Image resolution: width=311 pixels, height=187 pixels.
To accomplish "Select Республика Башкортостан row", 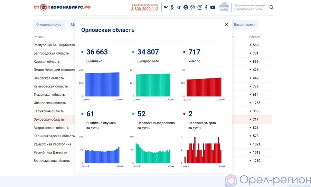I will pyautogui.click(x=54, y=45).
